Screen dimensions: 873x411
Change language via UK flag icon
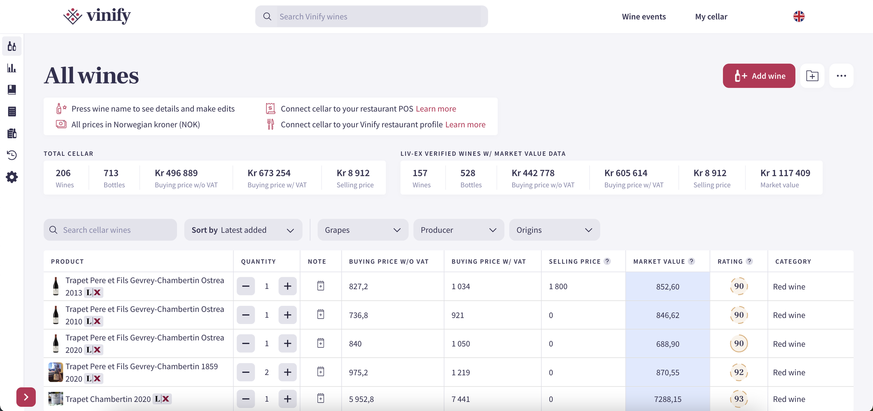click(799, 16)
